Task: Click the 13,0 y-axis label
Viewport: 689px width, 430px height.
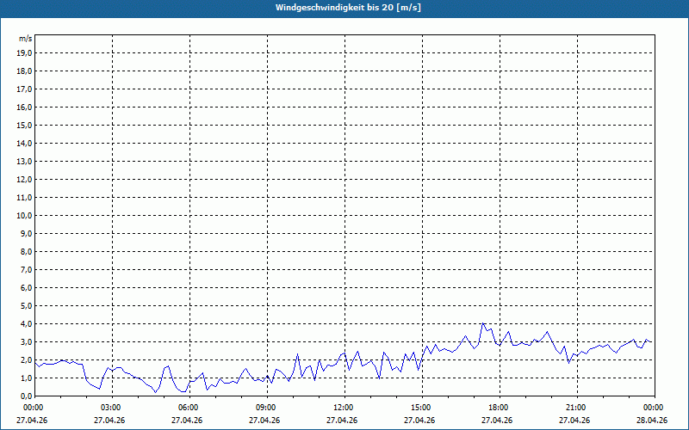Action: [26, 162]
